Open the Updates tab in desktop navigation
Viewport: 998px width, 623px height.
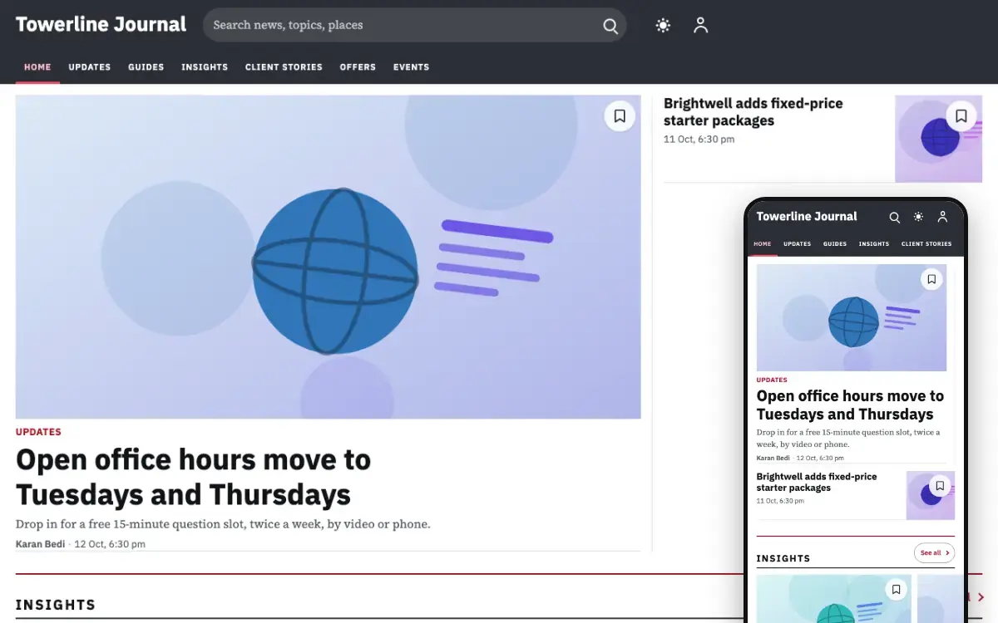pyautogui.click(x=90, y=67)
